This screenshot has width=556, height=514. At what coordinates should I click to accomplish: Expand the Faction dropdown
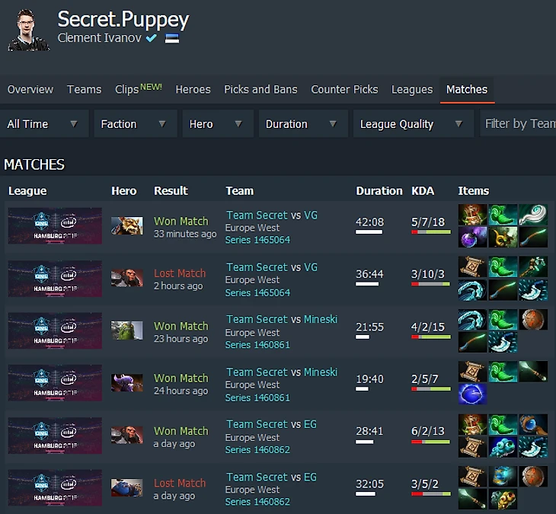click(x=135, y=123)
